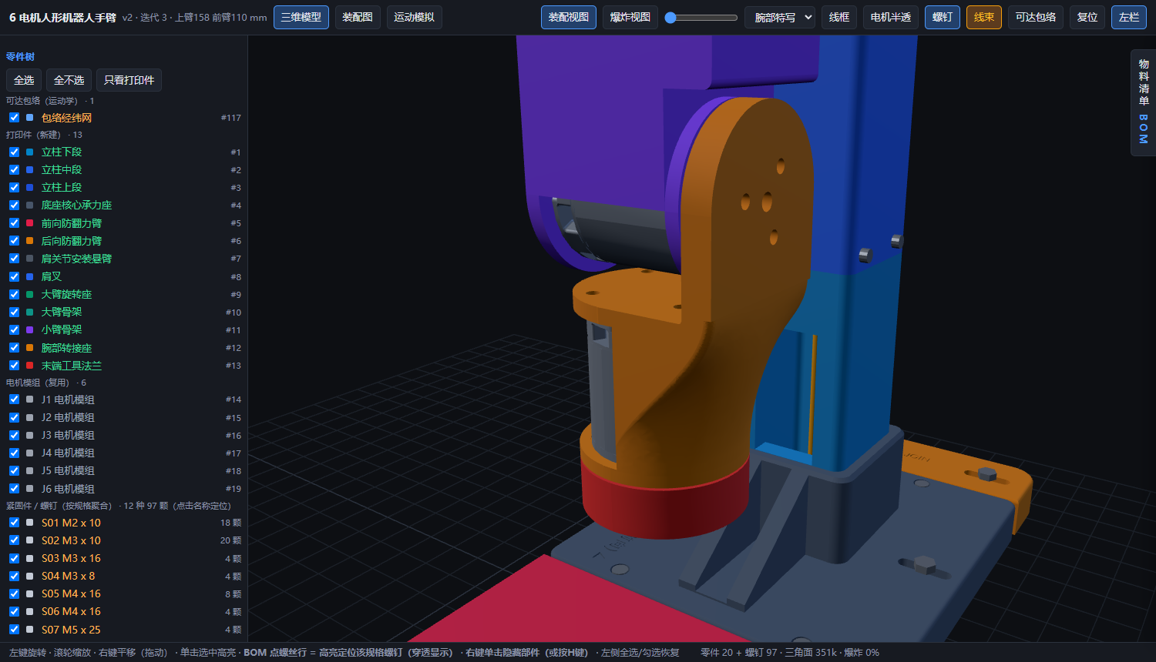Toggle the 线束 wiring harness button
This screenshot has width=1156, height=662.
click(x=984, y=17)
